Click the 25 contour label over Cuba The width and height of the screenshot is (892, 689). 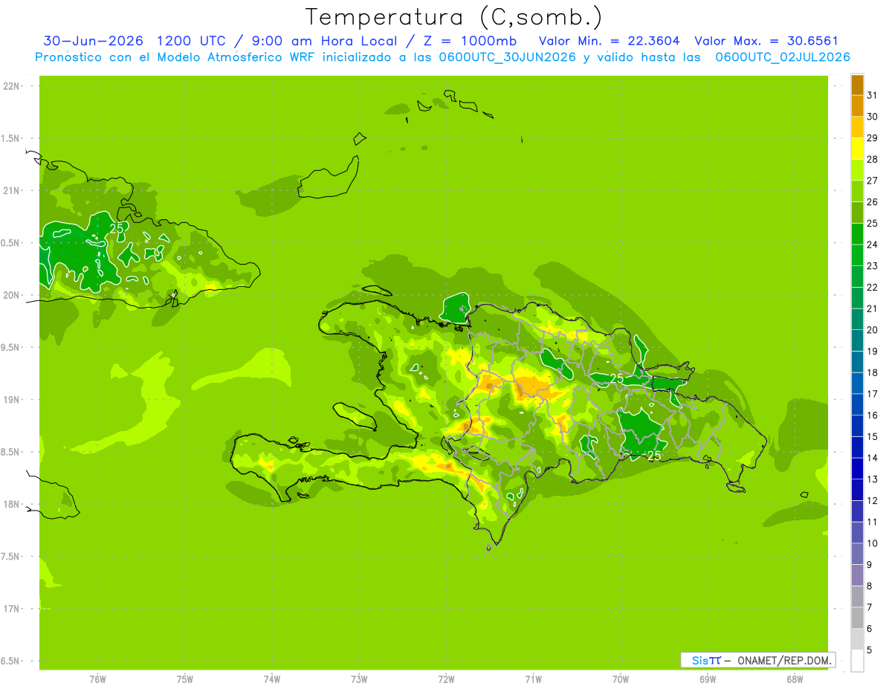[x=117, y=228]
